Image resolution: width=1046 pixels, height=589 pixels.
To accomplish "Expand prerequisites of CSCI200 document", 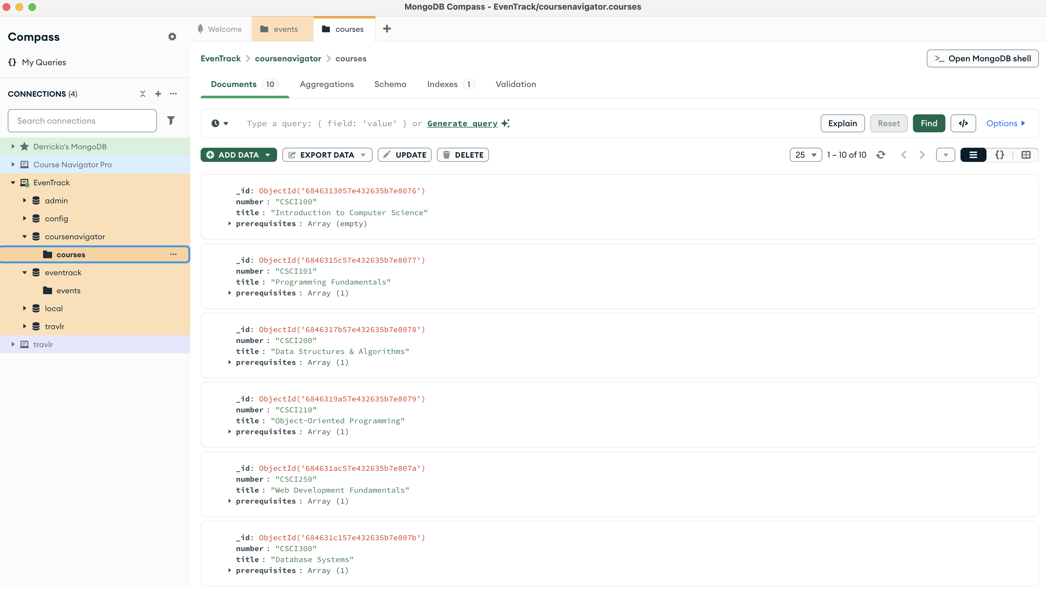I will (x=230, y=362).
